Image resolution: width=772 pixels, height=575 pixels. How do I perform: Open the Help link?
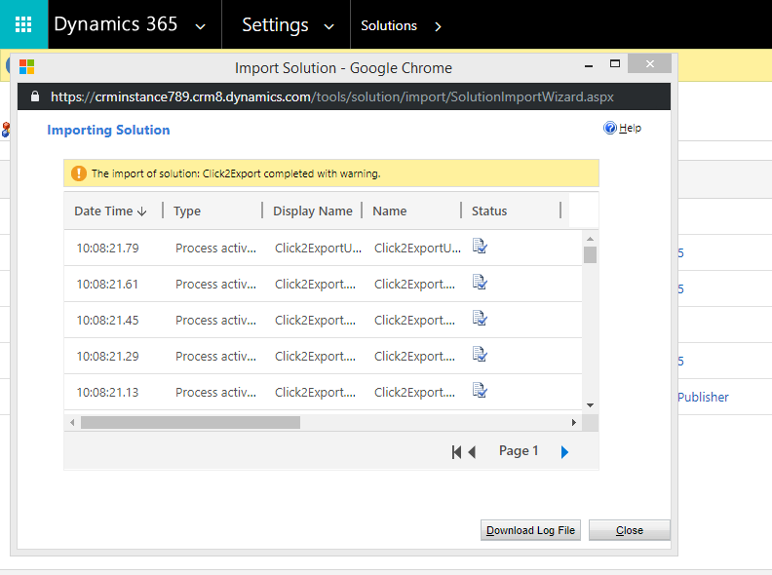click(x=630, y=128)
